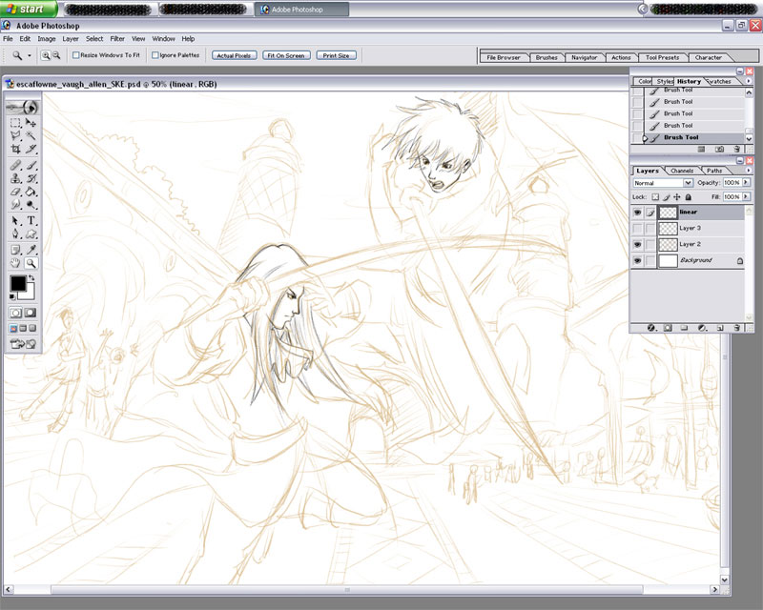Switch to Edit in Standard Mode
763x610 pixels.
pos(15,313)
